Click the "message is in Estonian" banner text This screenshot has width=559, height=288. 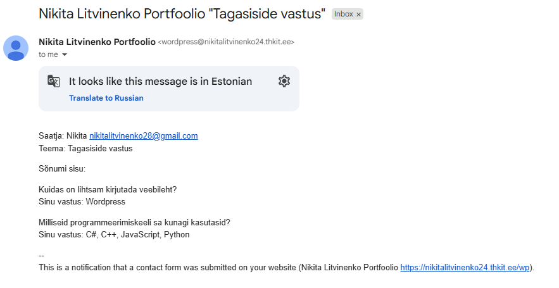tap(160, 81)
